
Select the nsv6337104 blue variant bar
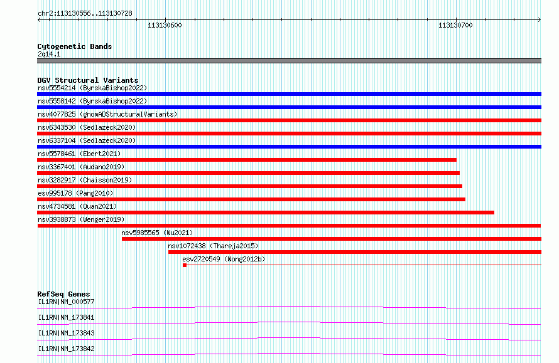[289, 147]
